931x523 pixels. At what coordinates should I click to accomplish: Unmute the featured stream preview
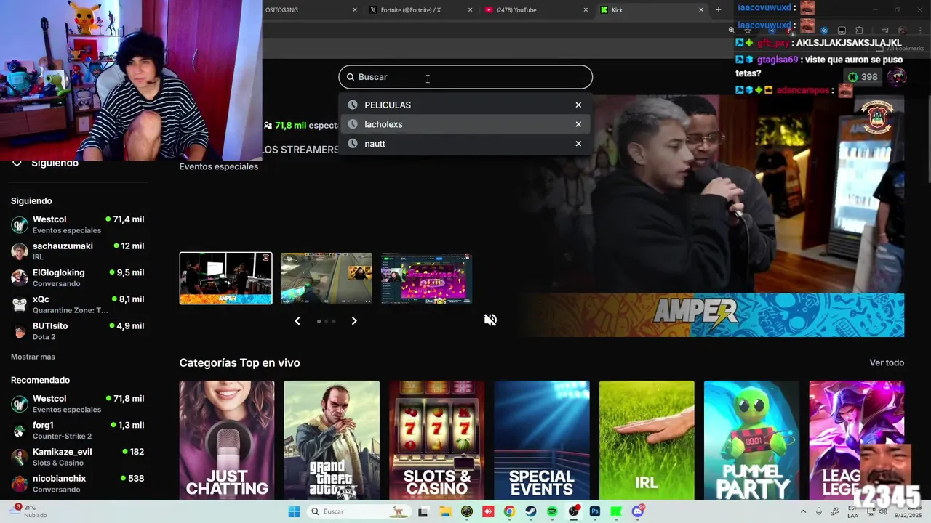click(x=491, y=320)
